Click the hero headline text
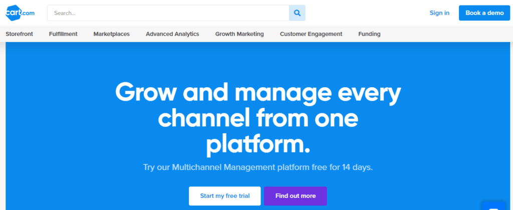Viewport: 513px width, 210px height. (x=258, y=118)
